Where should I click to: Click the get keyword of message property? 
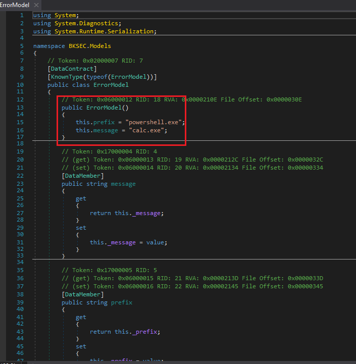click(81, 198)
